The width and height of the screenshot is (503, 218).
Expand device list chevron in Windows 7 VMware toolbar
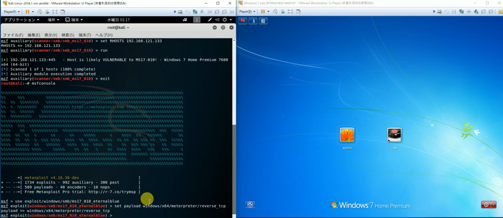(434, 12)
